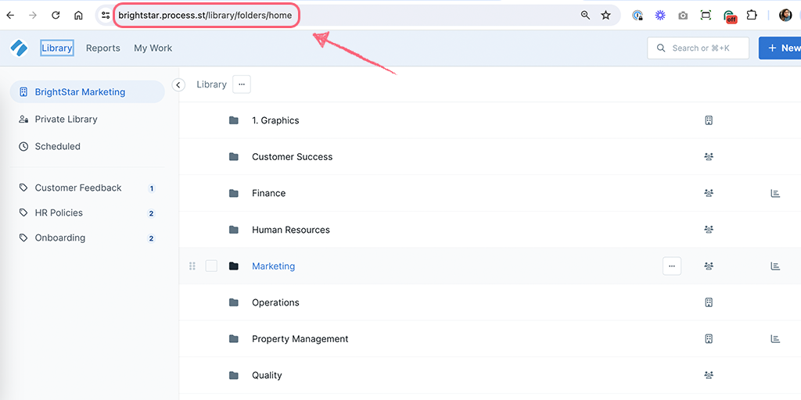Click the Search or ⌘+K field
The width and height of the screenshot is (801, 400).
coord(698,48)
